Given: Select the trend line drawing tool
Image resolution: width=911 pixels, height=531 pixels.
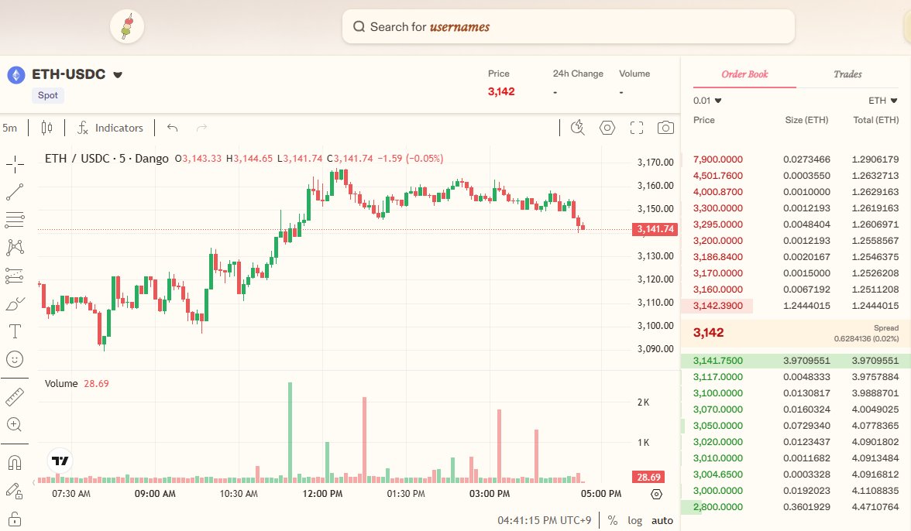Looking at the screenshot, I should (x=15, y=191).
